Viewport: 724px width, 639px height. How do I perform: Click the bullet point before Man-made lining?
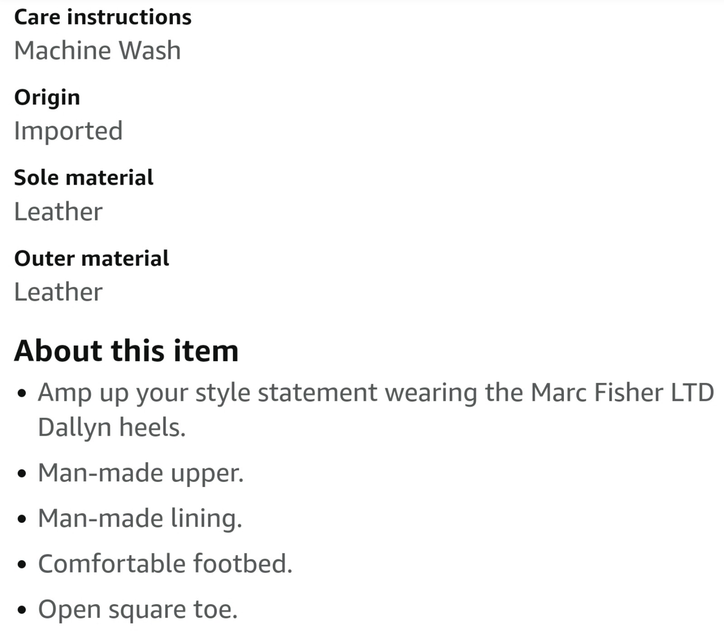[22, 520]
